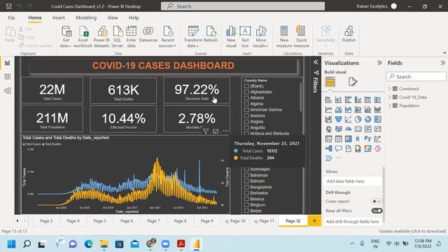This screenshot has width=448, height=252.
Task: Expand the Population table in Fields
Action: [390, 106]
